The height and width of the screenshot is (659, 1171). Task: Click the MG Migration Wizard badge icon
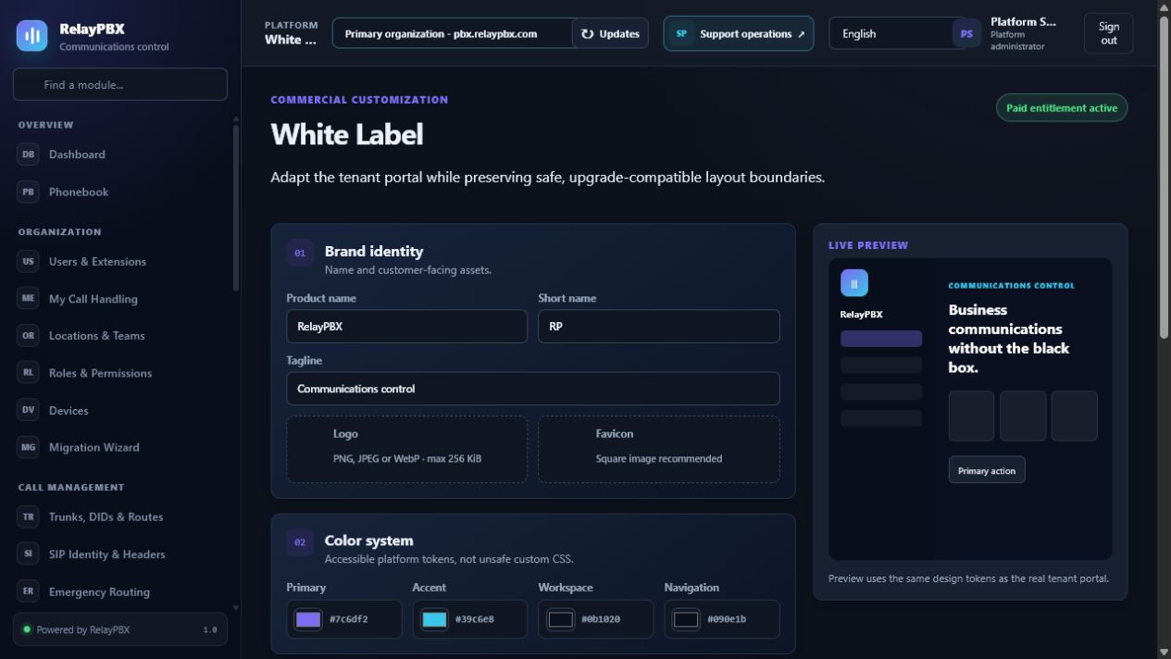click(28, 447)
